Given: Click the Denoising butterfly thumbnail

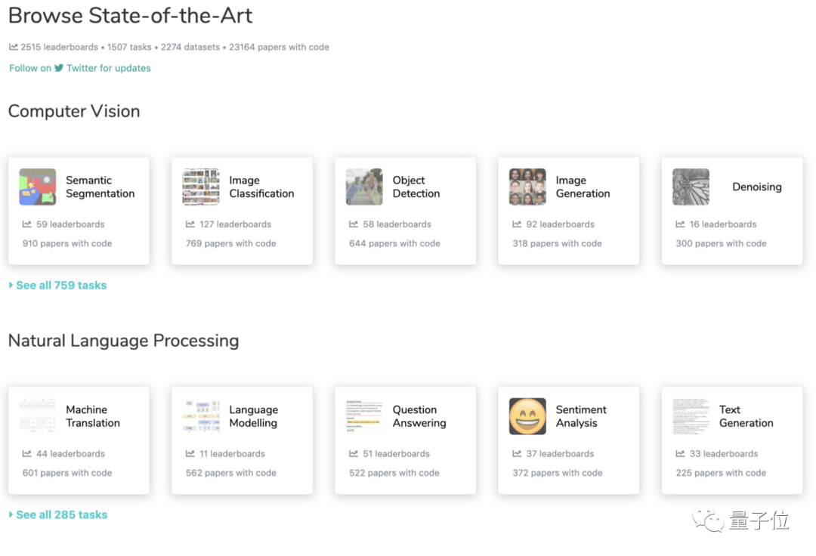Looking at the screenshot, I should (691, 187).
